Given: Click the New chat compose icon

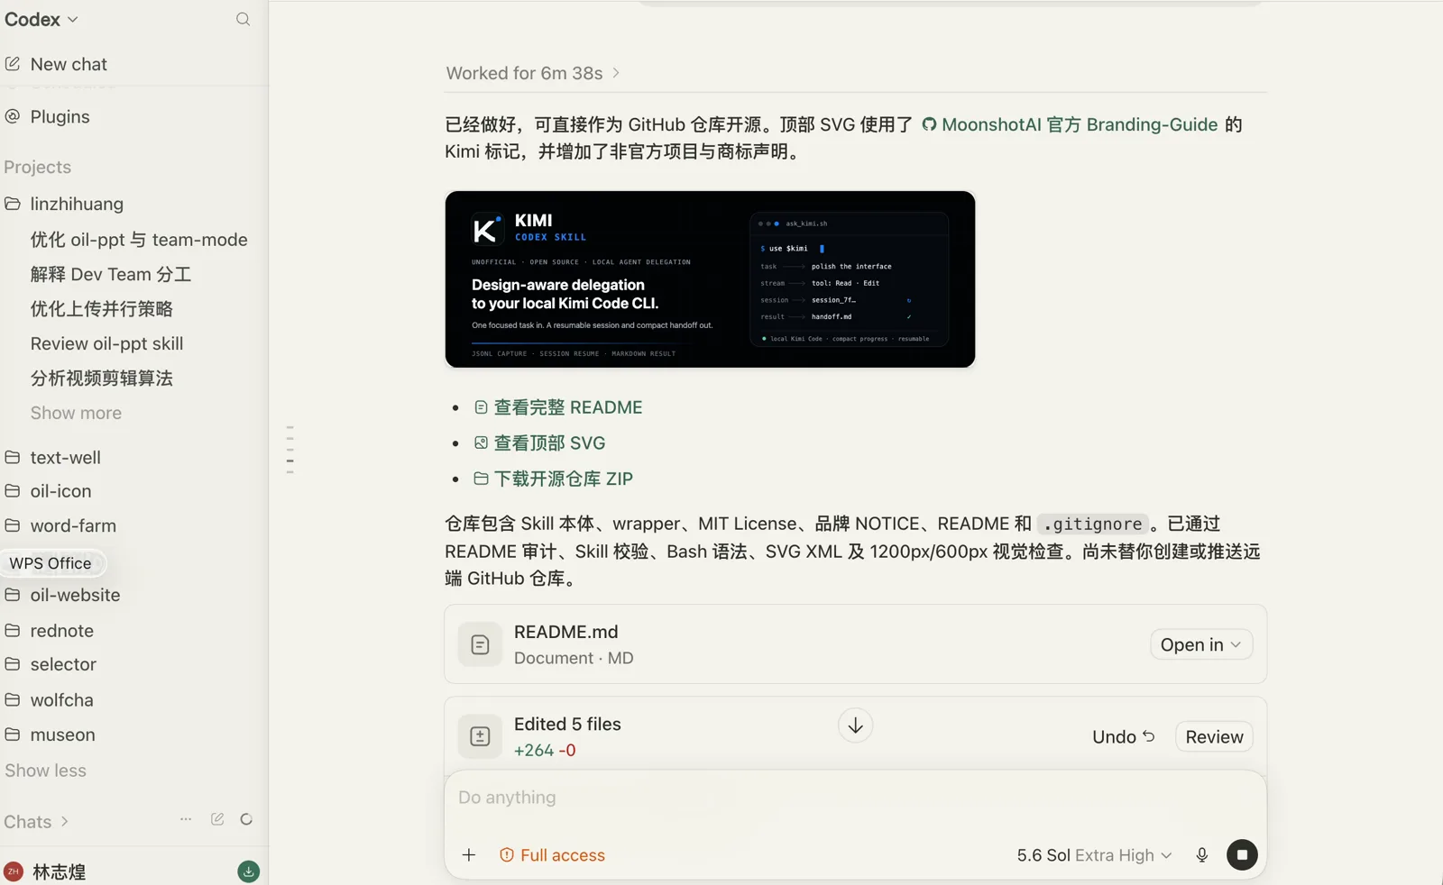Looking at the screenshot, I should click(x=13, y=64).
